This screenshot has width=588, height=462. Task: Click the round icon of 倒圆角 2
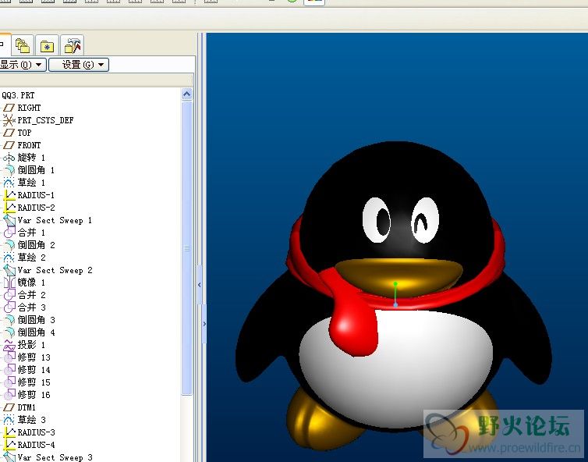9,245
